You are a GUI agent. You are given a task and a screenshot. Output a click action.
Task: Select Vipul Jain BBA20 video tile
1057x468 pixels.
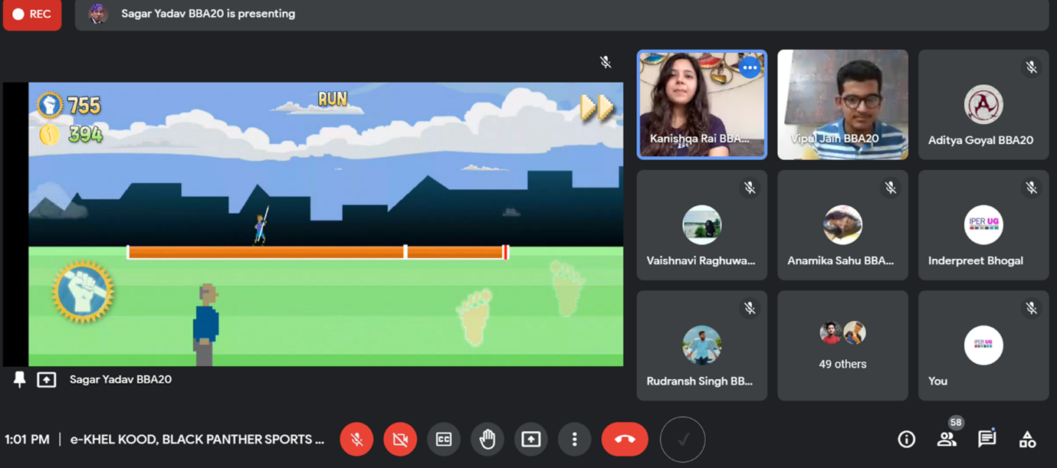[x=842, y=105]
